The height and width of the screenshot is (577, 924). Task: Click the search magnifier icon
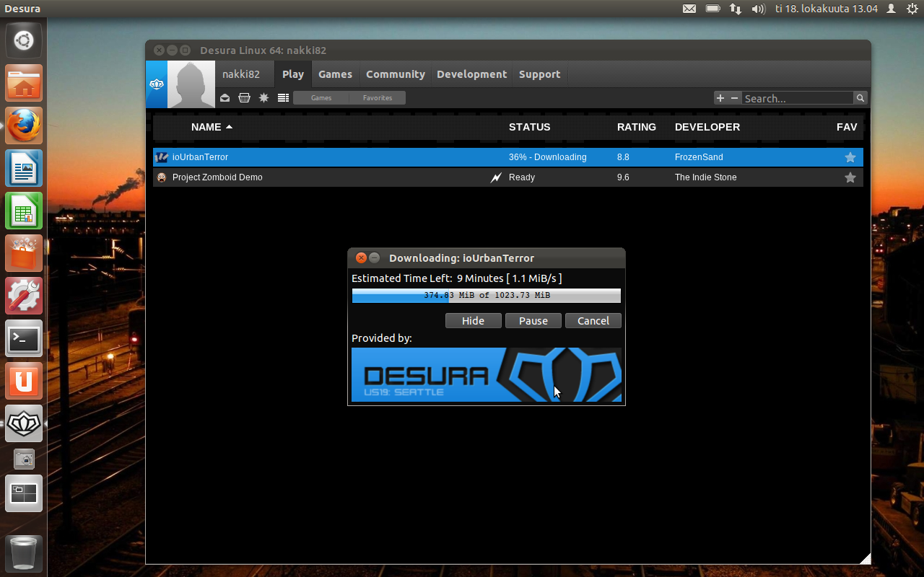pyautogui.click(x=860, y=98)
